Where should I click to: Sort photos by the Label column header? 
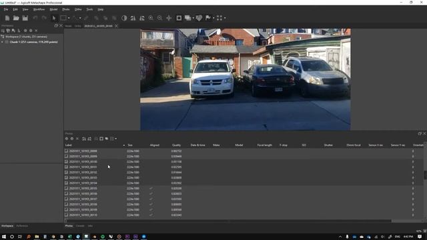(68, 145)
